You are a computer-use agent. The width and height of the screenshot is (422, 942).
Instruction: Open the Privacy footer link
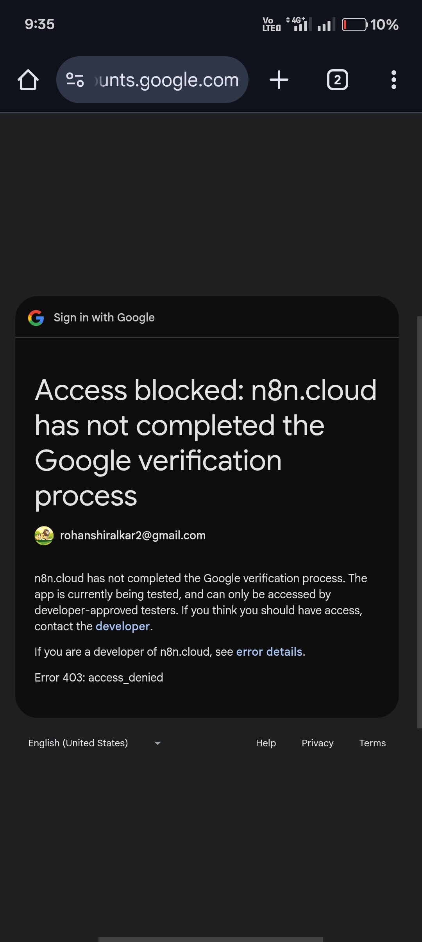(x=317, y=743)
